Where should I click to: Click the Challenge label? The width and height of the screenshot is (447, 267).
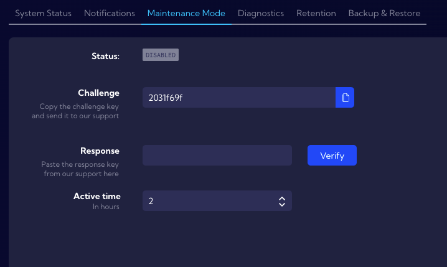click(98, 93)
